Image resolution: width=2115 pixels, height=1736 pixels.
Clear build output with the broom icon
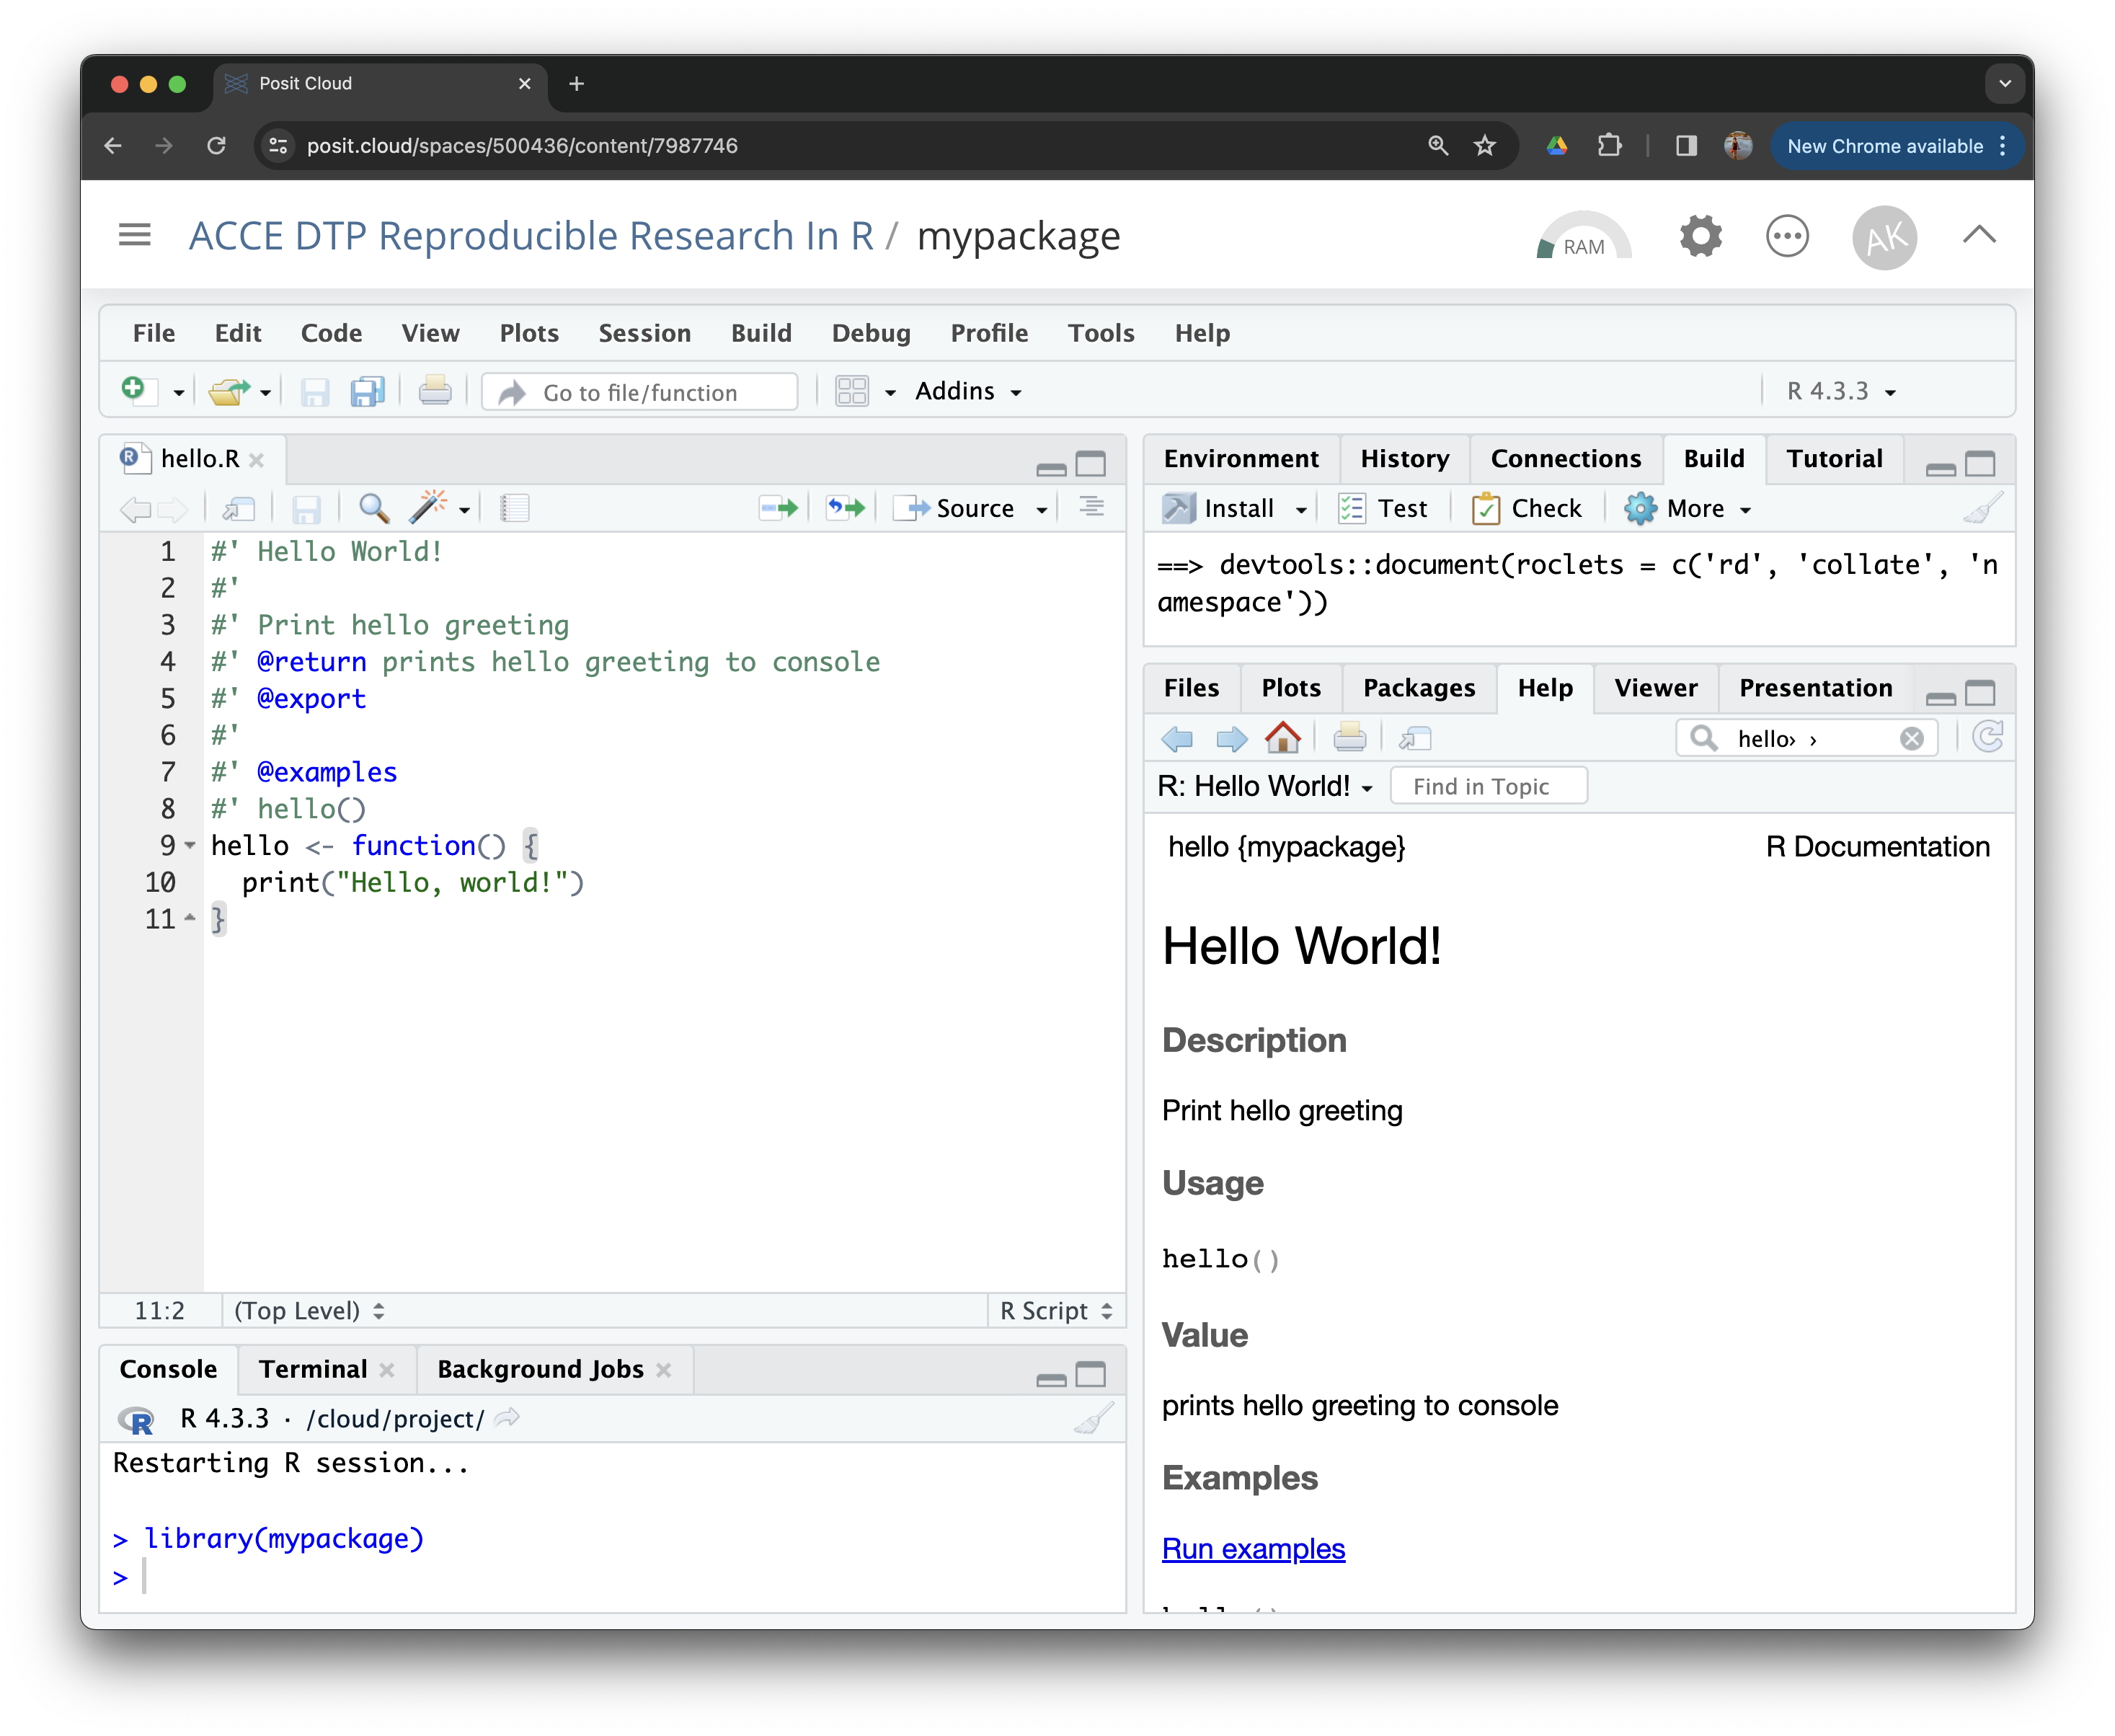1983,508
